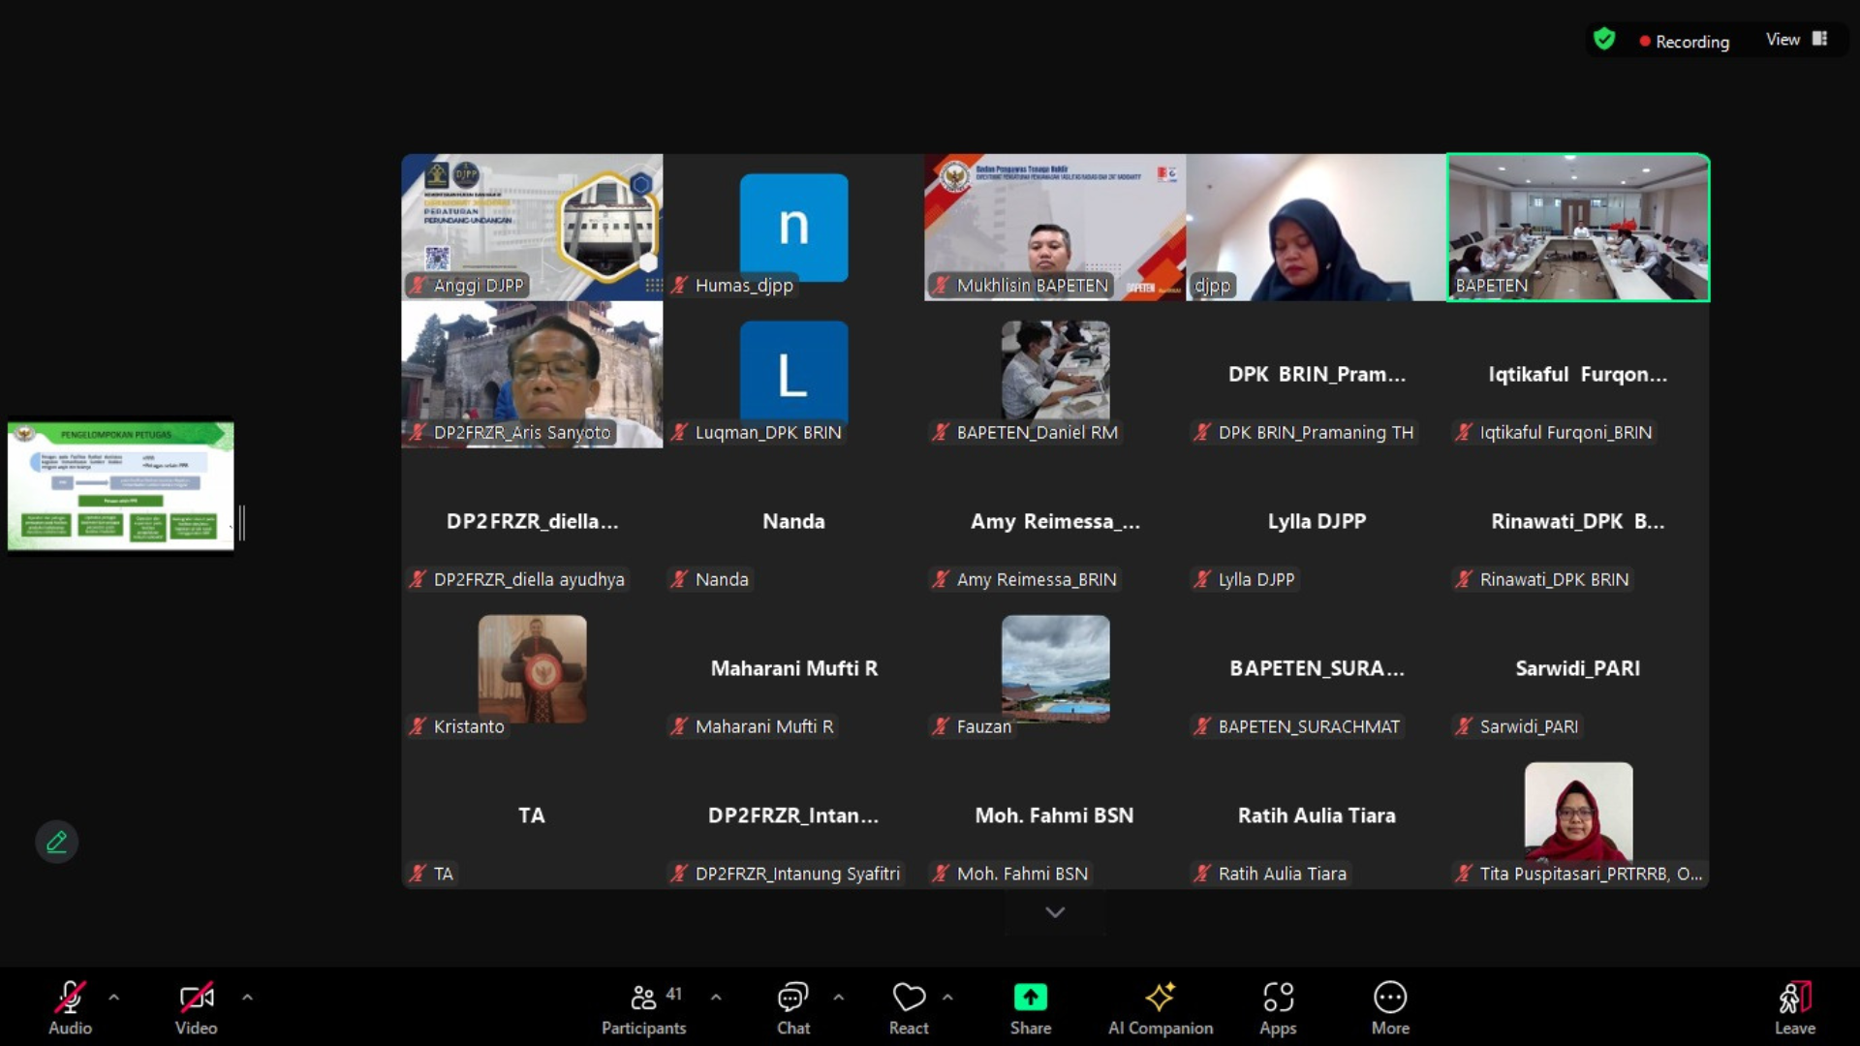Open the Participants panel
Image resolution: width=1860 pixels, height=1046 pixels.
pyautogui.click(x=643, y=1007)
